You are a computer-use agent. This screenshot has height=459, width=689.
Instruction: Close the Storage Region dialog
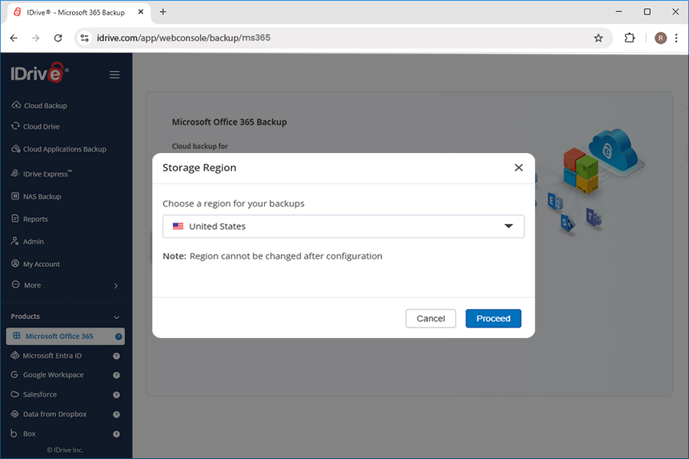click(x=518, y=168)
